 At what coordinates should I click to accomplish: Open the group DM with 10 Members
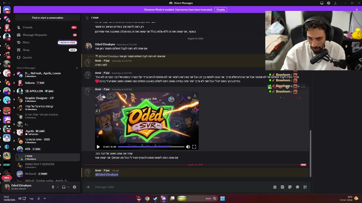click(x=47, y=108)
